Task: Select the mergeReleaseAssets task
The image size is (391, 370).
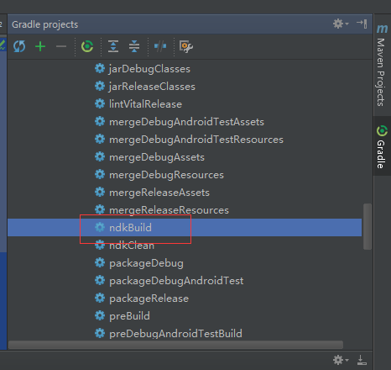Action: (159, 193)
